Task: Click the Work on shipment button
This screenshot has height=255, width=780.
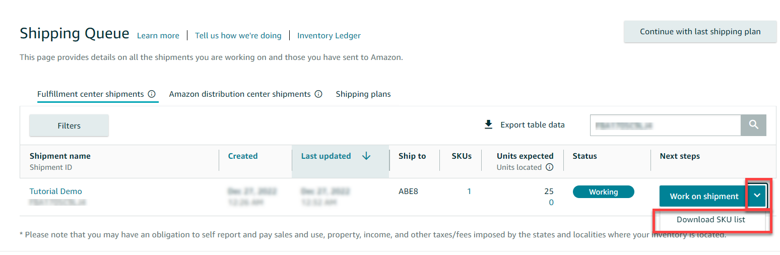Action: click(x=704, y=196)
